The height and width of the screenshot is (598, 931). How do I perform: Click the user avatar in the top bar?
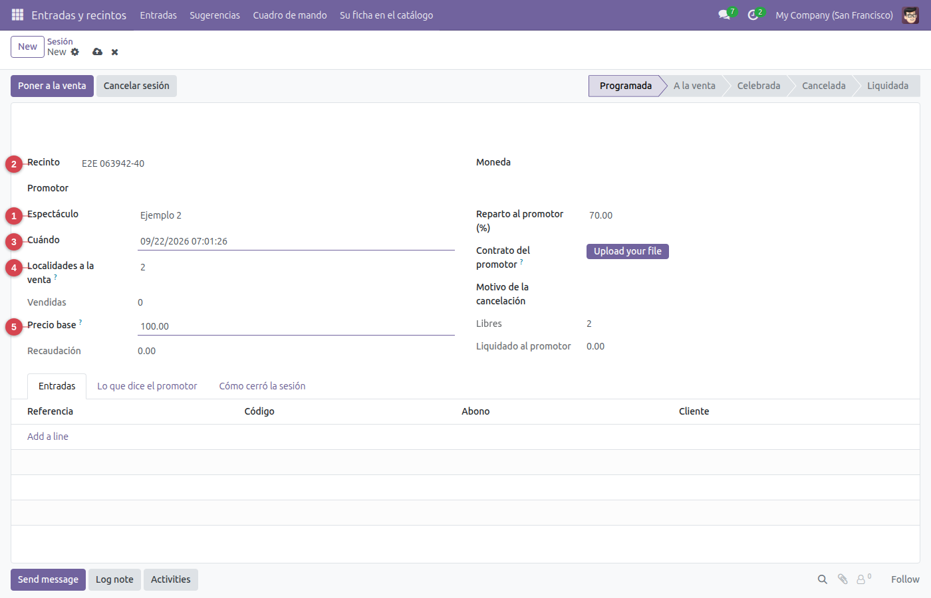[x=910, y=15]
